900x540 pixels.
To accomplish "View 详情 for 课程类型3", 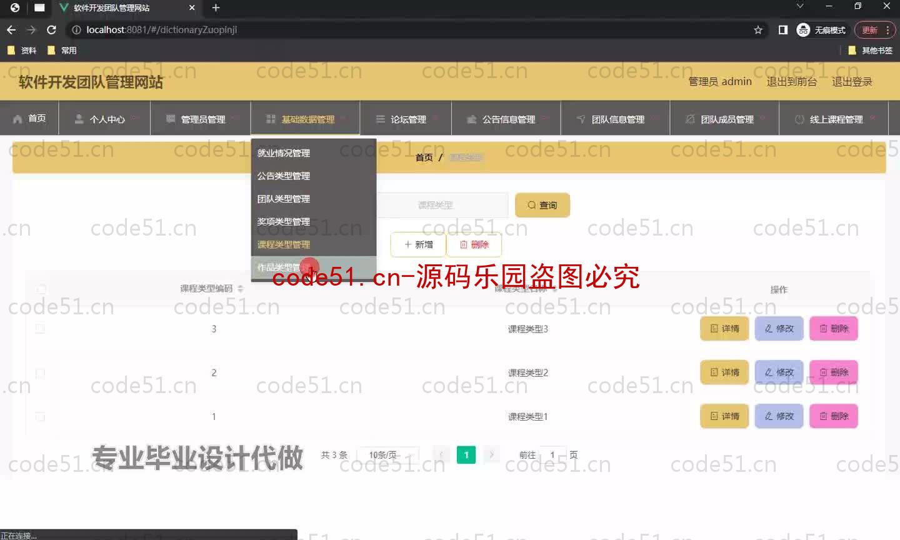I will point(724,329).
